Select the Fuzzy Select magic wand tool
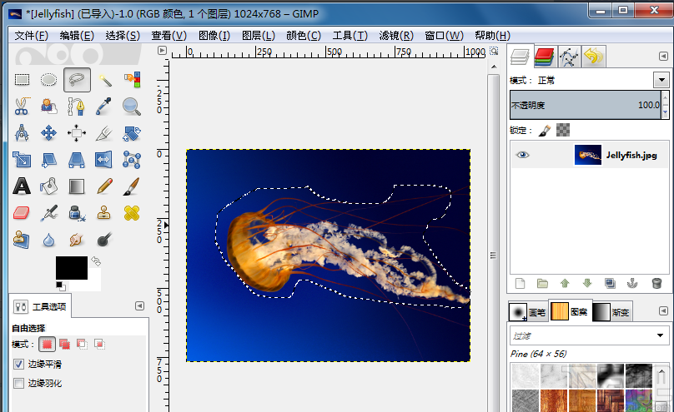Screen dimensions: 674x412 click(x=104, y=80)
